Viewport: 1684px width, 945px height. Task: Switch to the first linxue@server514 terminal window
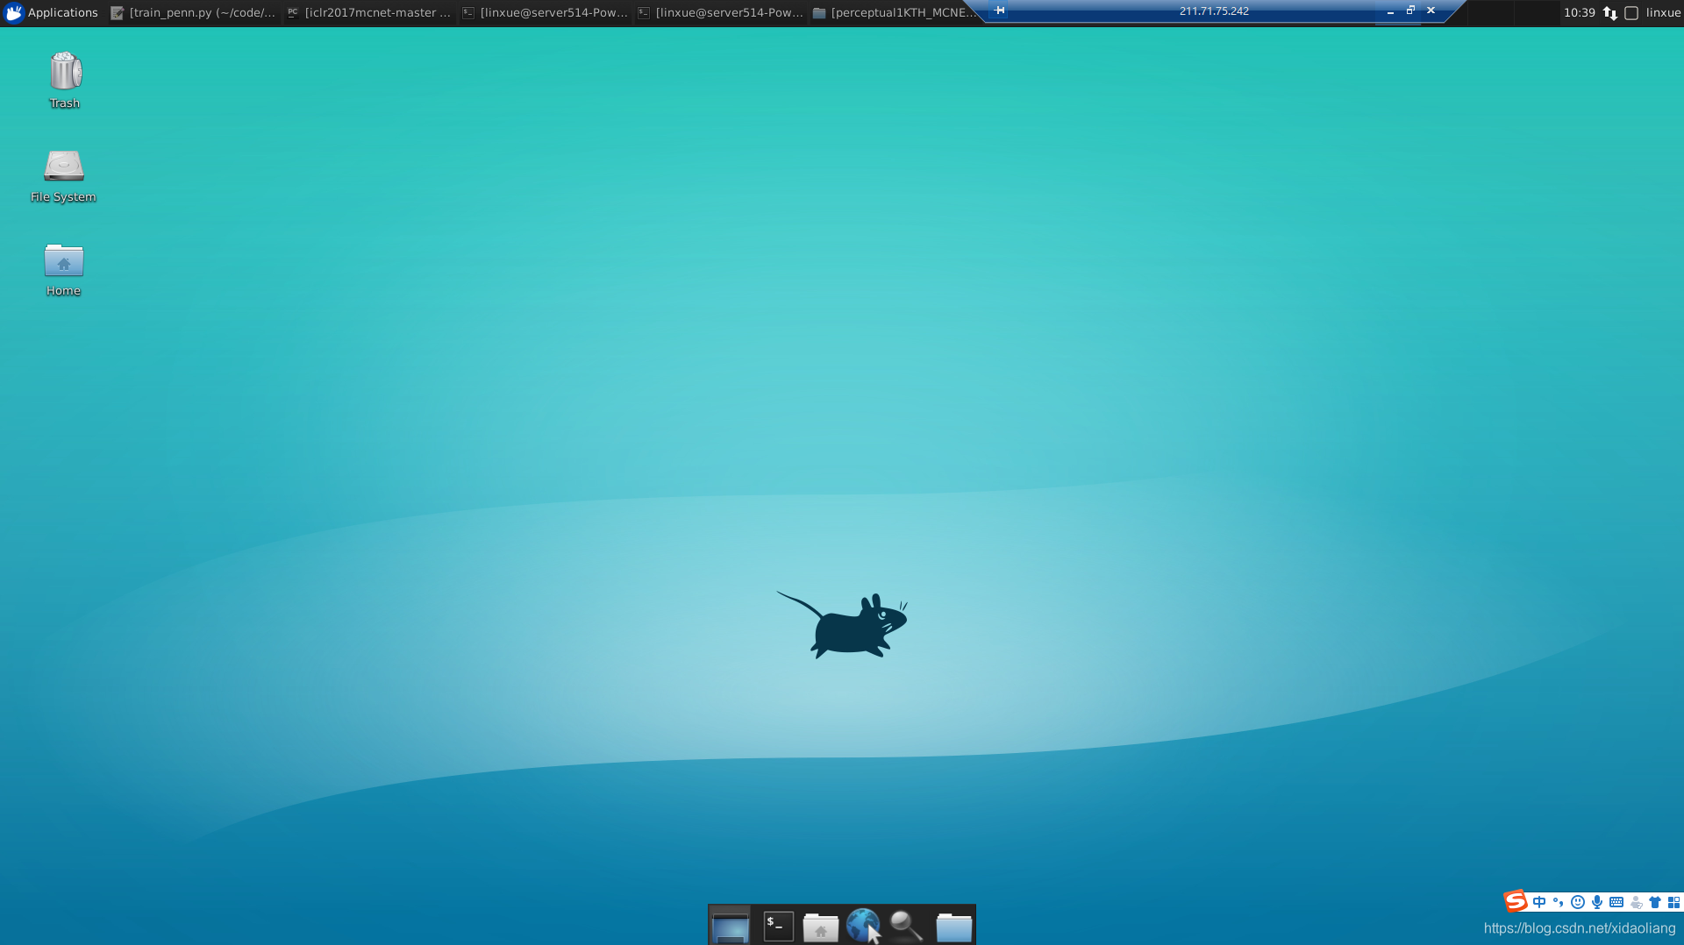point(545,12)
